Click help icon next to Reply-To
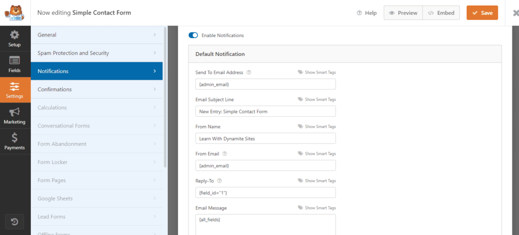 tap(220, 181)
